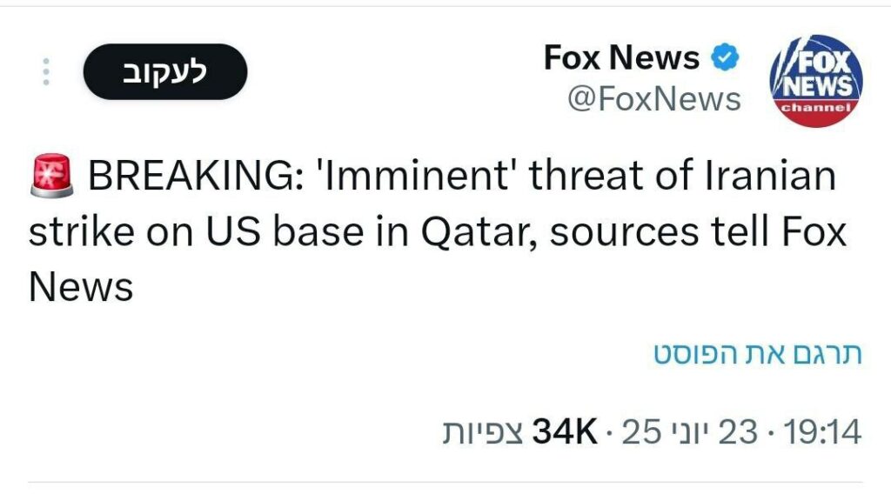This screenshot has width=891, height=494.
Task: Click the last line 'News' of the post
Action: (81, 287)
